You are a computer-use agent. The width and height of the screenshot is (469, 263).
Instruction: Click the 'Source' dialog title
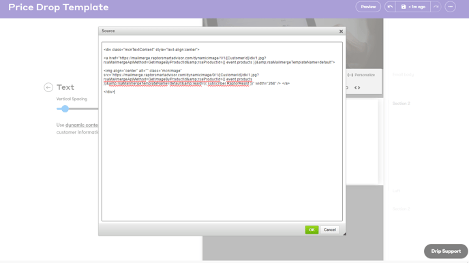[x=108, y=31]
